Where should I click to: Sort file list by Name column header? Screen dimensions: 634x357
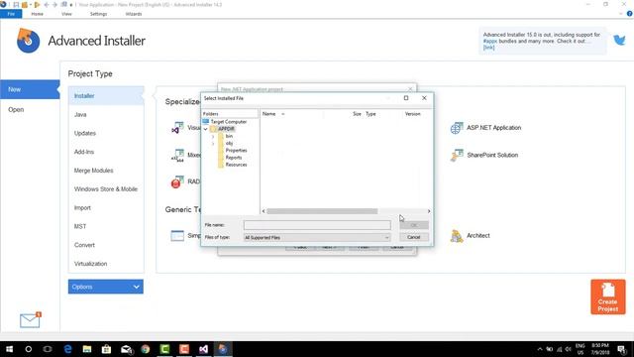coord(268,114)
